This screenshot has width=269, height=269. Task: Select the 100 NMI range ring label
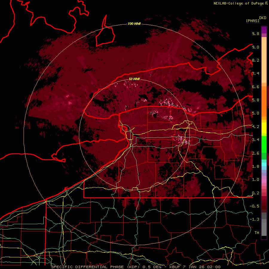[x=134, y=24]
